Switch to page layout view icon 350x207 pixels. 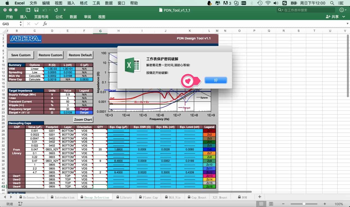[271, 204]
